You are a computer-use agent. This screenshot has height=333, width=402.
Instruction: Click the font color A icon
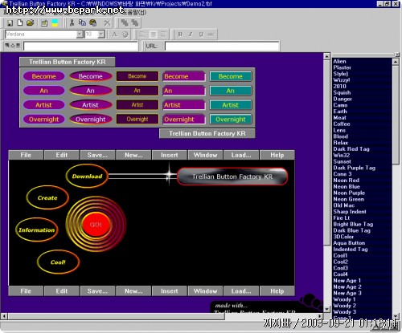click(115, 35)
